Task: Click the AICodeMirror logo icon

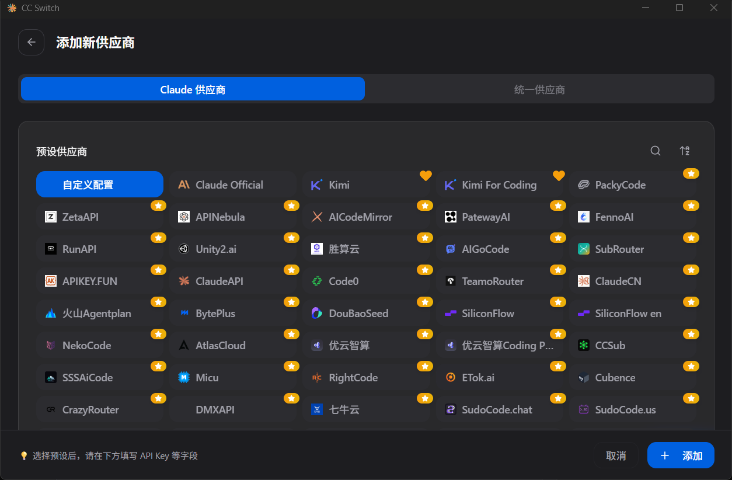Action: (x=317, y=217)
